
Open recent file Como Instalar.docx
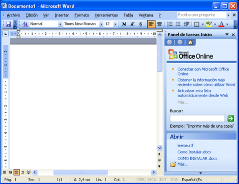point(194,152)
